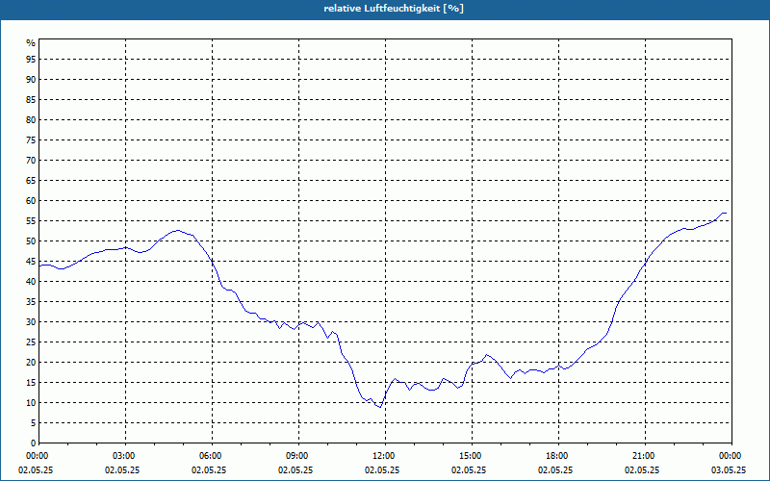Click the % unit label on the y-axis
Viewport: 770px width, 481px height.
click(x=31, y=43)
